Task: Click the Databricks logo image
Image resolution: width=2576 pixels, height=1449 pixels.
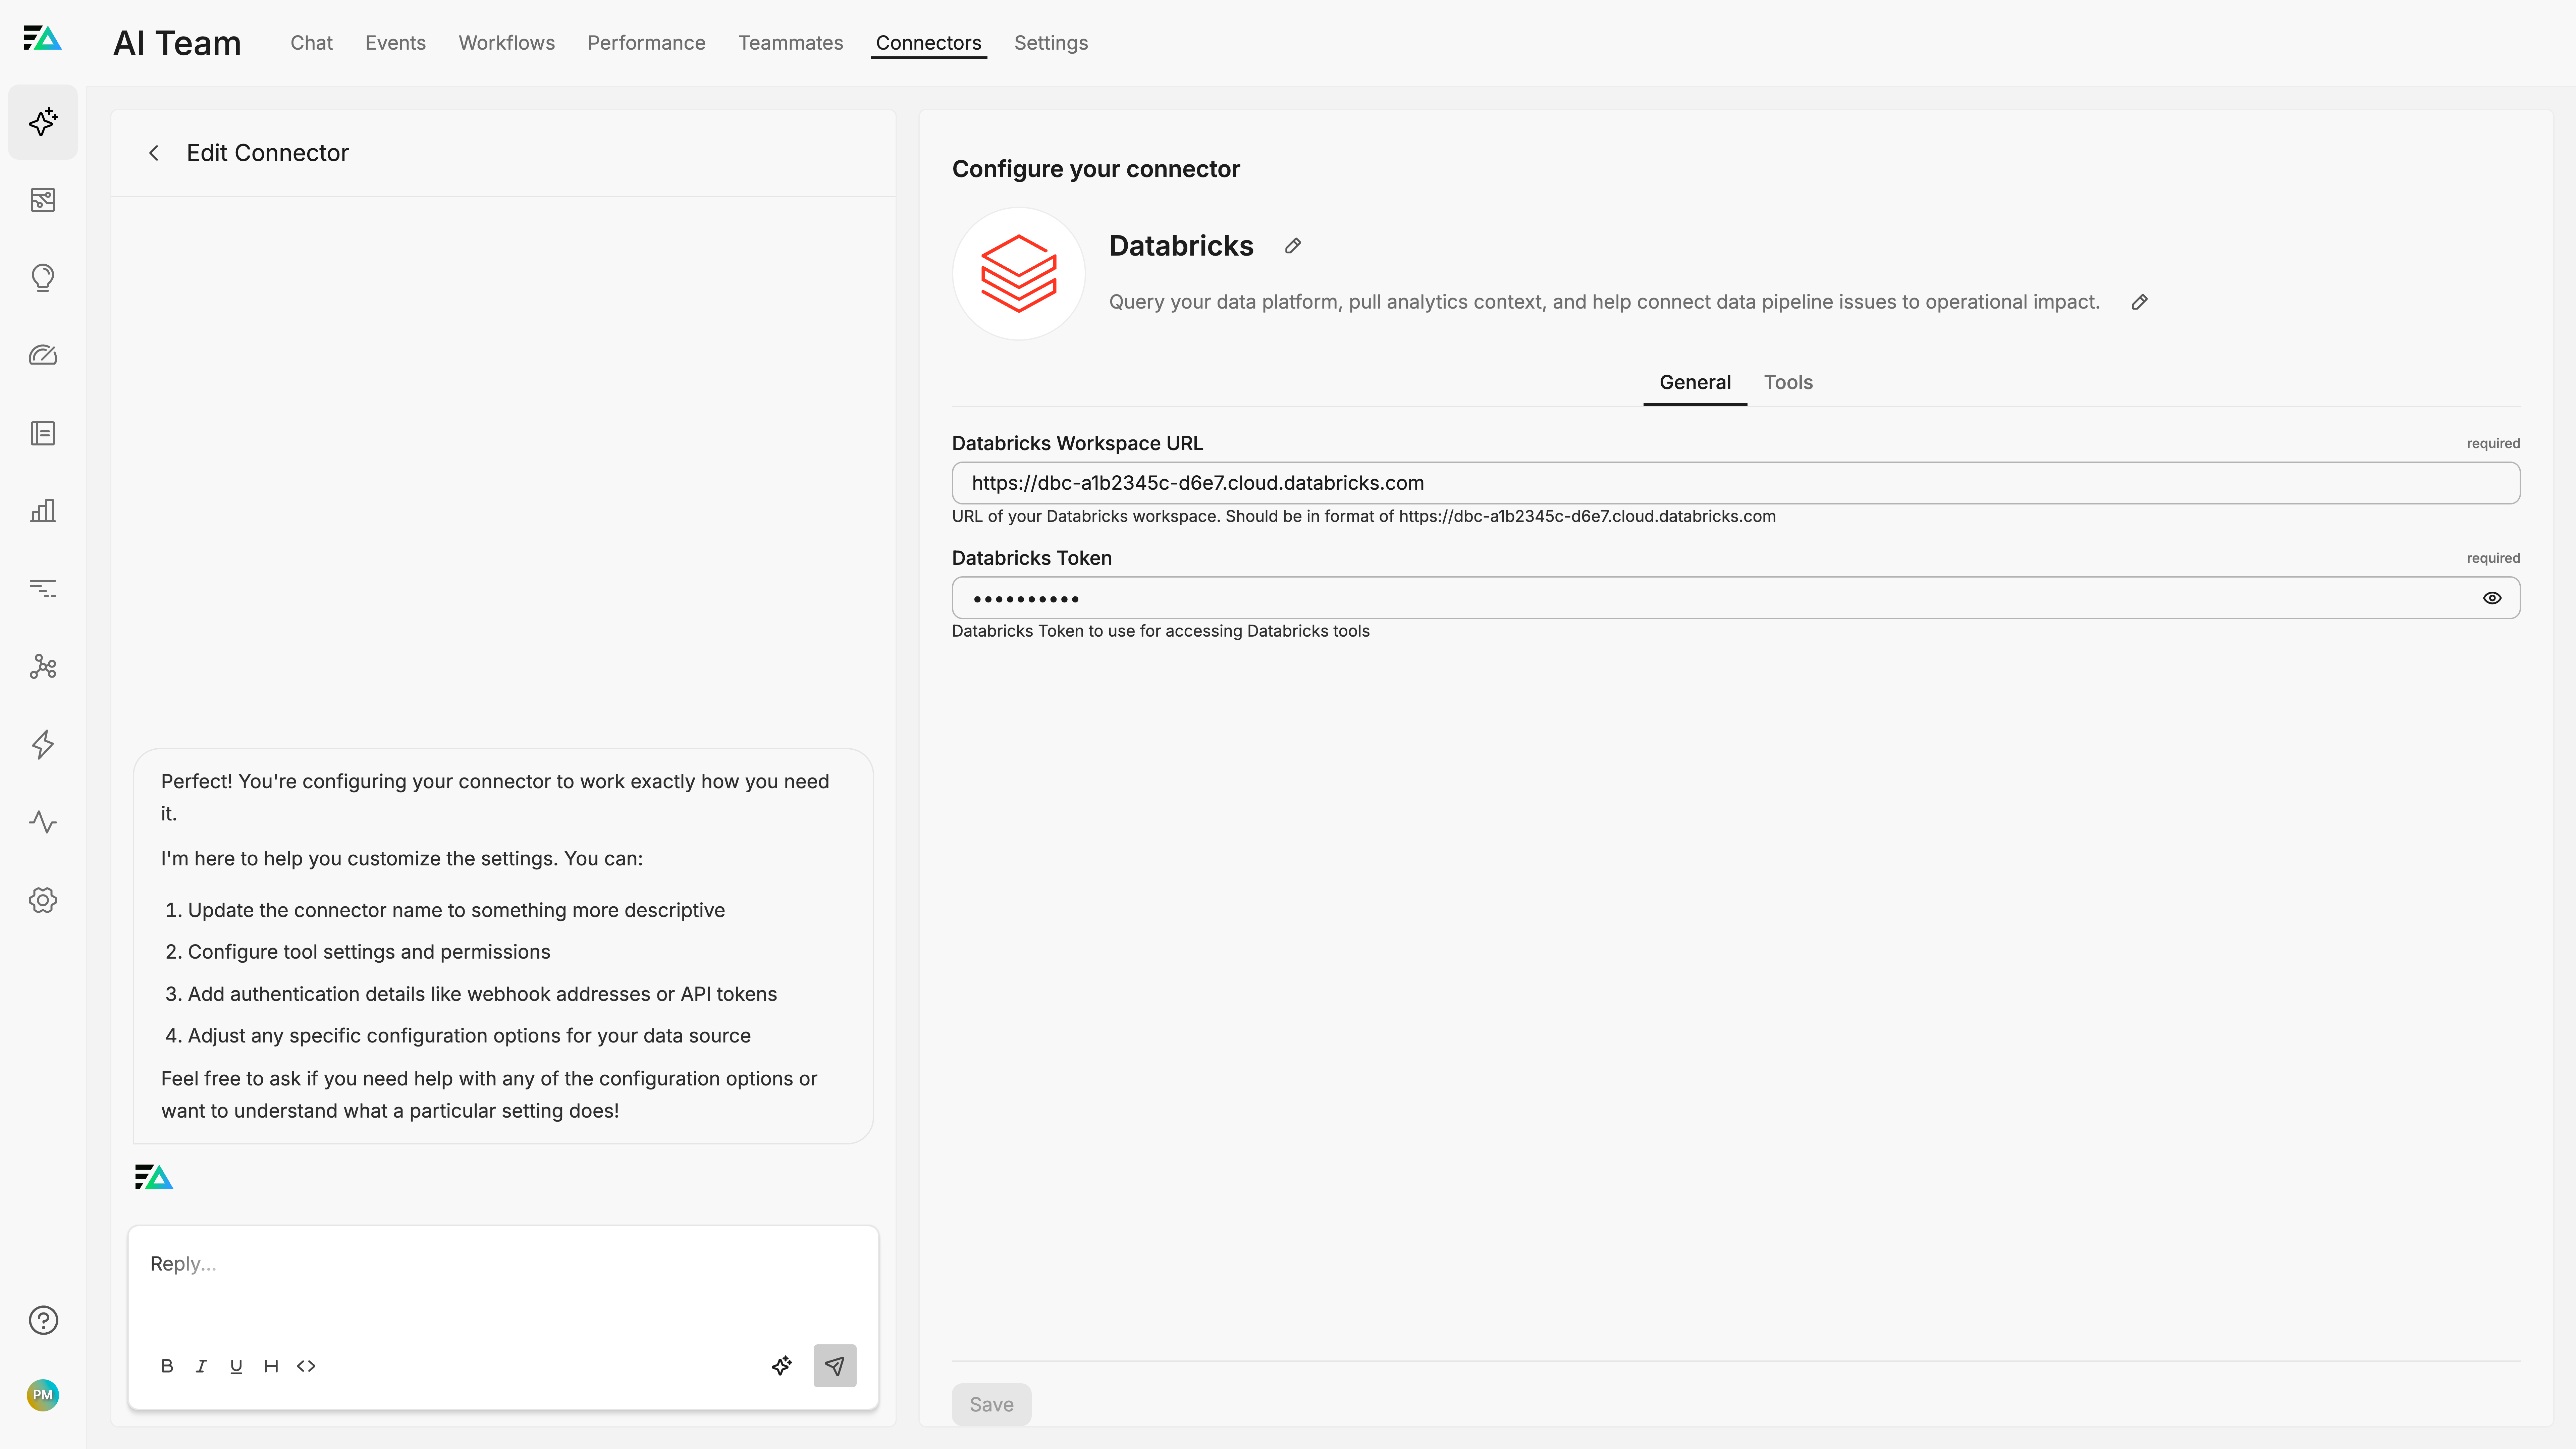Action: [1019, 274]
